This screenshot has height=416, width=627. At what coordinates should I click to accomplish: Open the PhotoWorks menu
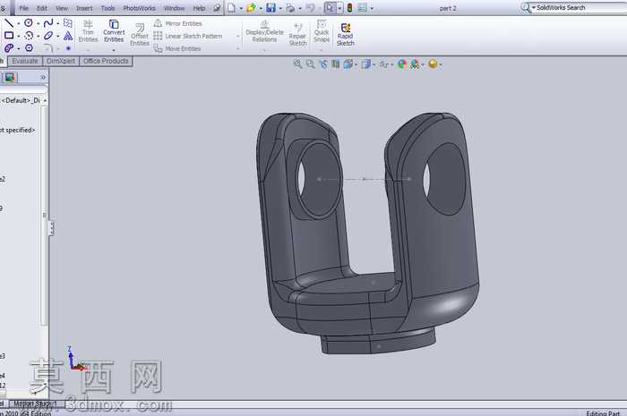(139, 8)
